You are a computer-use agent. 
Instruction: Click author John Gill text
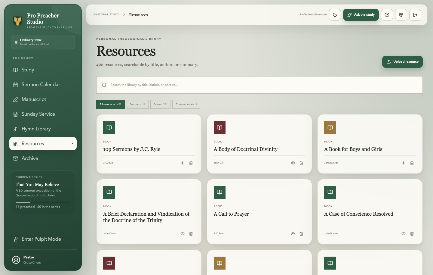pyautogui.click(x=219, y=163)
